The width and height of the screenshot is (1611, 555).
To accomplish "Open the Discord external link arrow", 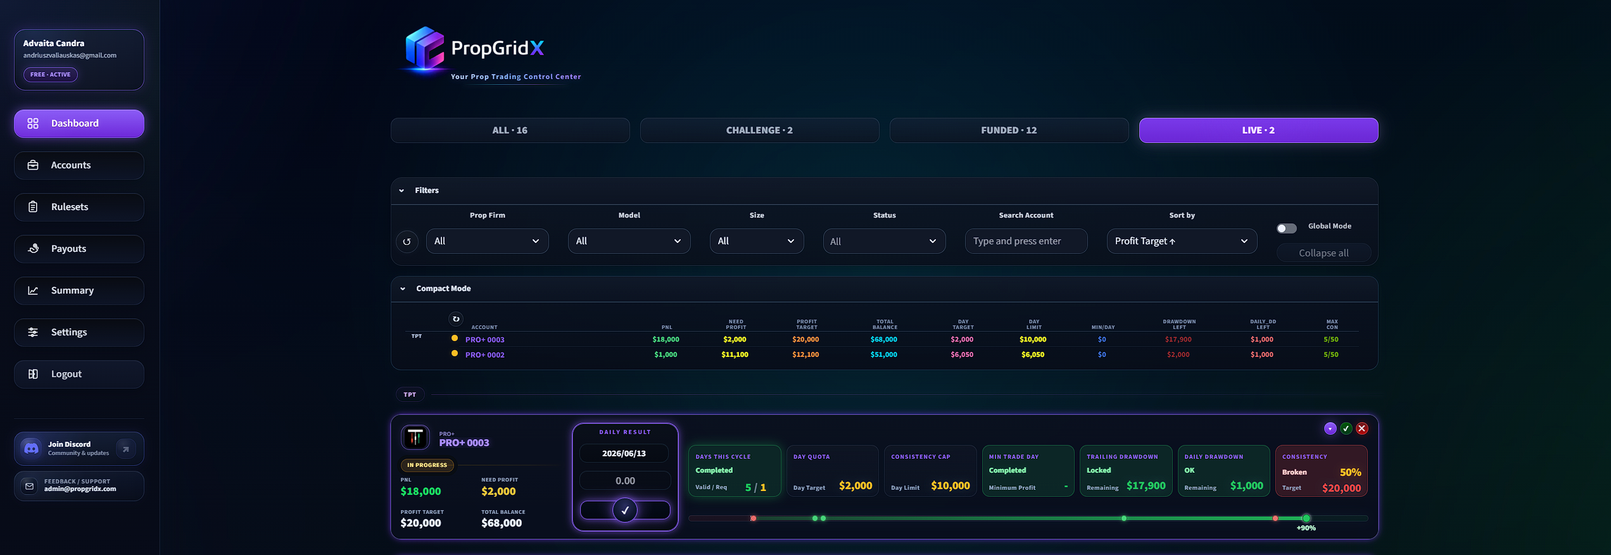I will (x=126, y=449).
